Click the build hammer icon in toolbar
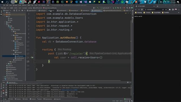 point(98,8)
